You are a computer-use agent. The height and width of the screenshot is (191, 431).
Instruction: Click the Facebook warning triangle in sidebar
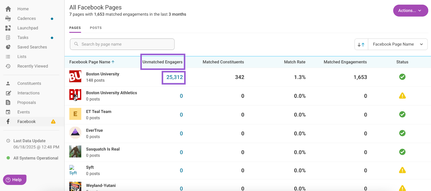pos(53,121)
